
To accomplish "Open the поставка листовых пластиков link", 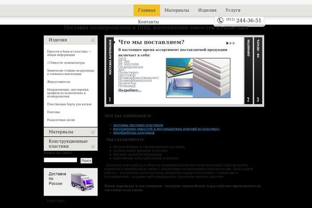I will [x=138, y=125].
